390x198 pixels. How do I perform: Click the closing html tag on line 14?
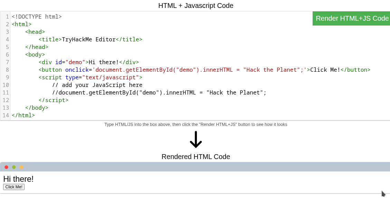(23, 115)
